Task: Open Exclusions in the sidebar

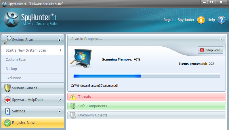Action: tap(14, 78)
